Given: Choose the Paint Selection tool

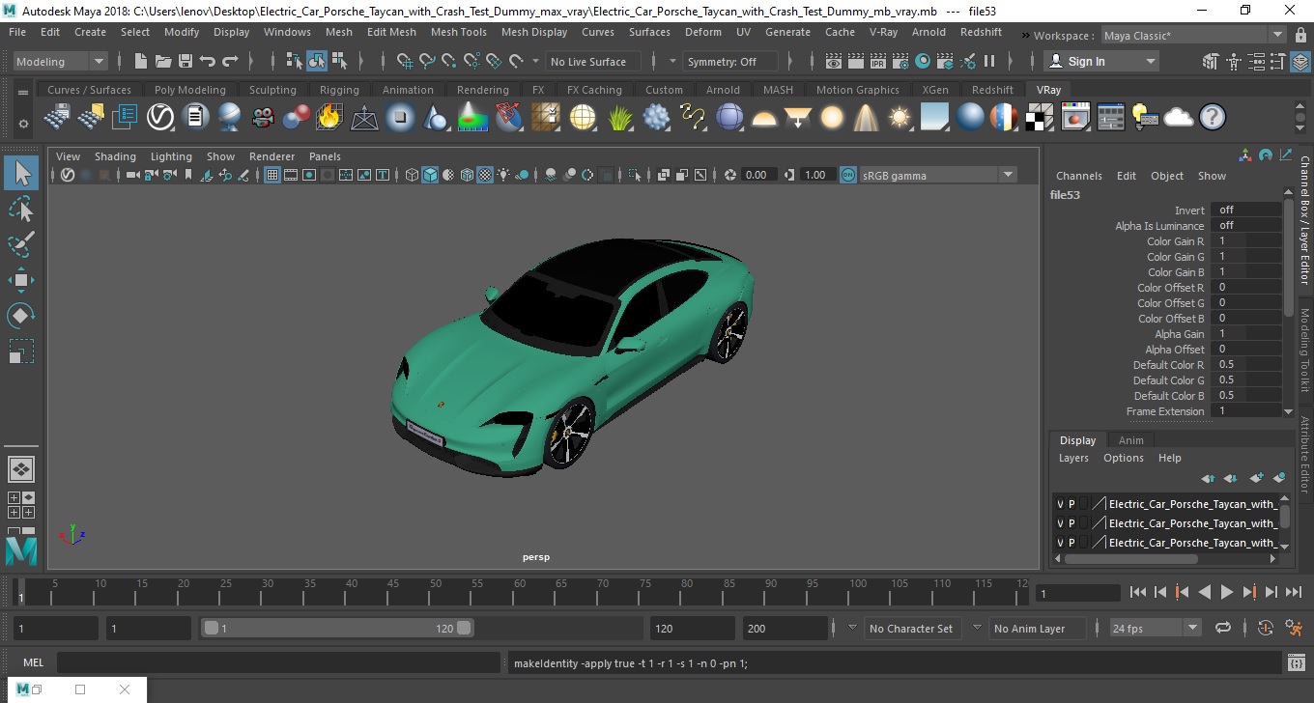Looking at the screenshot, I should [x=21, y=244].
